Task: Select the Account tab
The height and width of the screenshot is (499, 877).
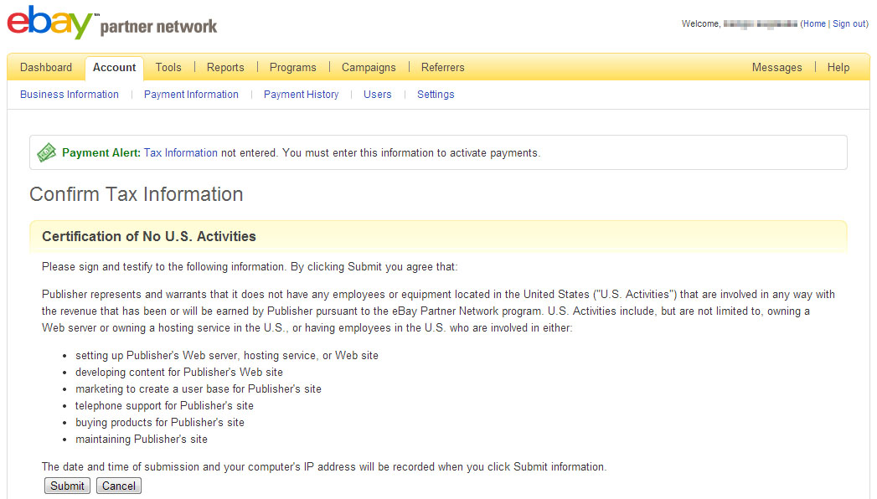Action: click(114, 68)
